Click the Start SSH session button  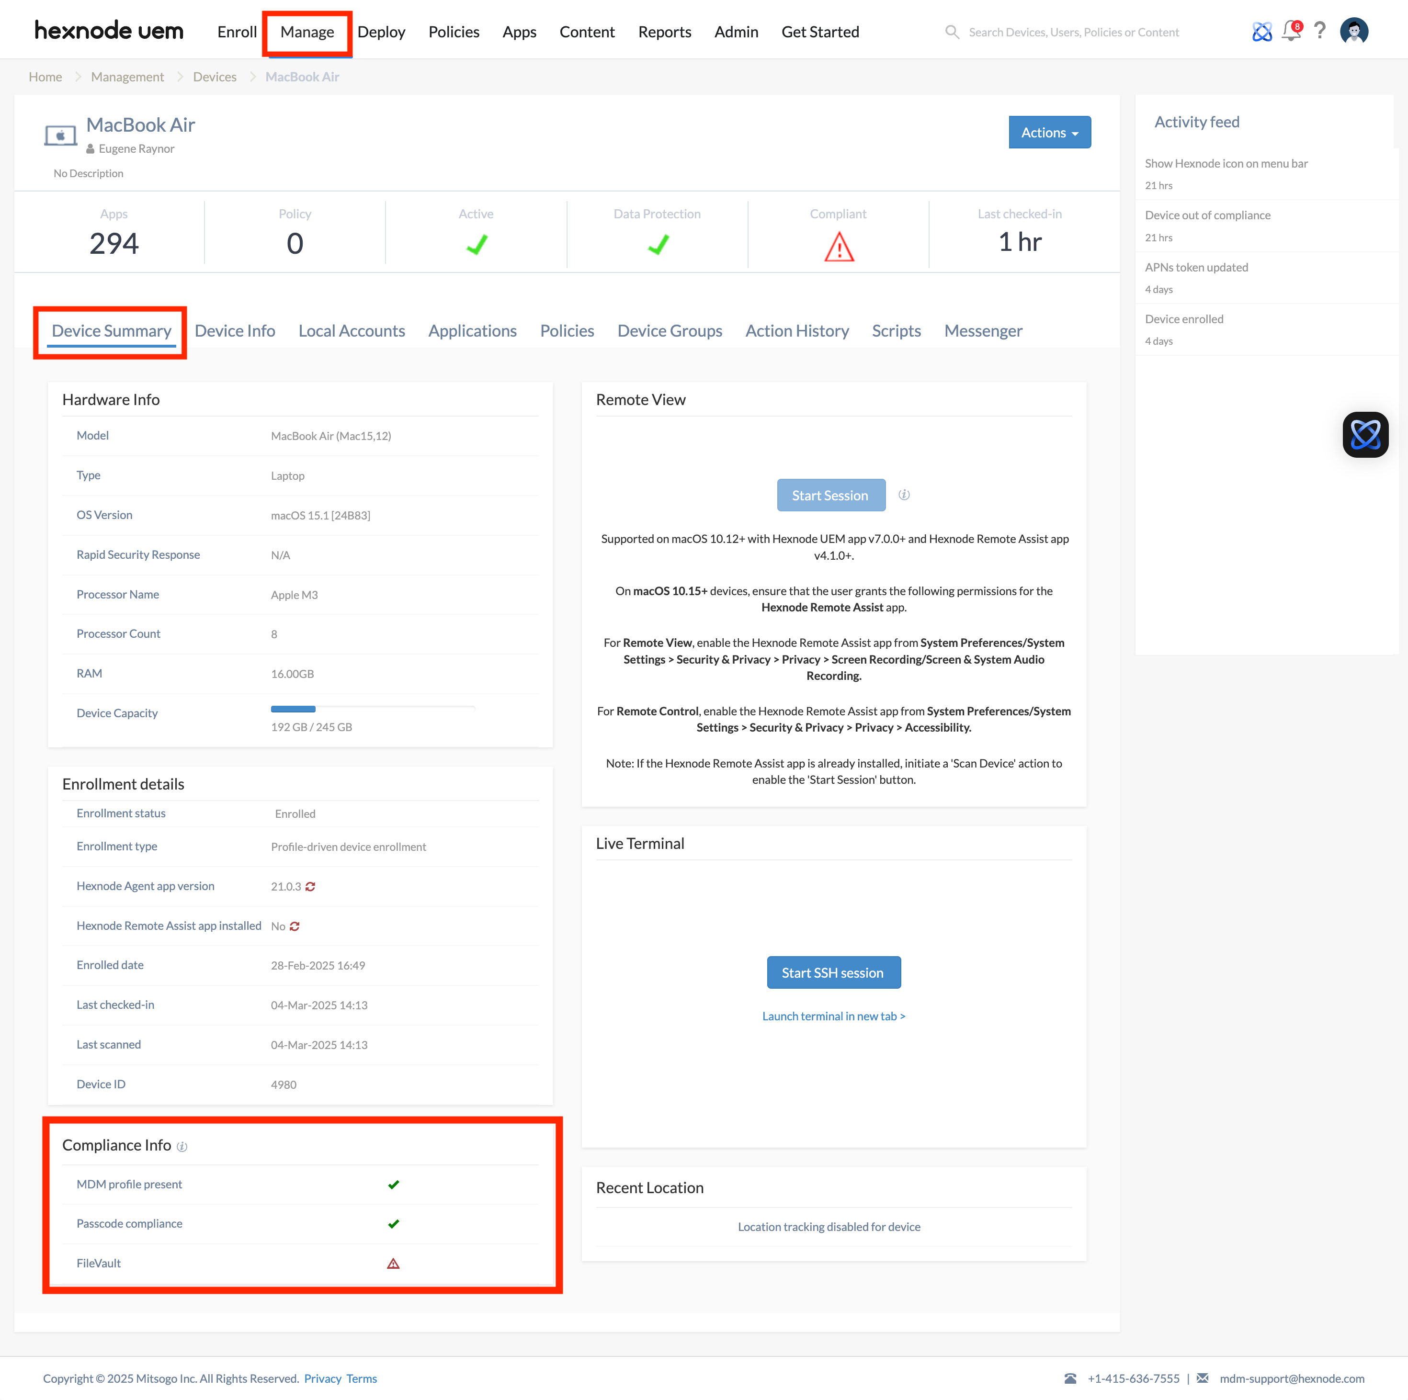(833, 972)
